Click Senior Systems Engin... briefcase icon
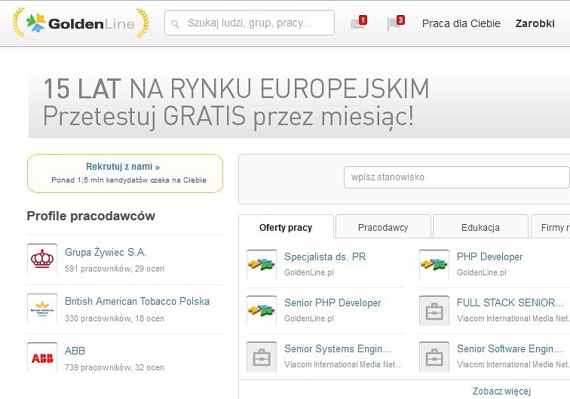570x399 pixels. tap(262, 357)
